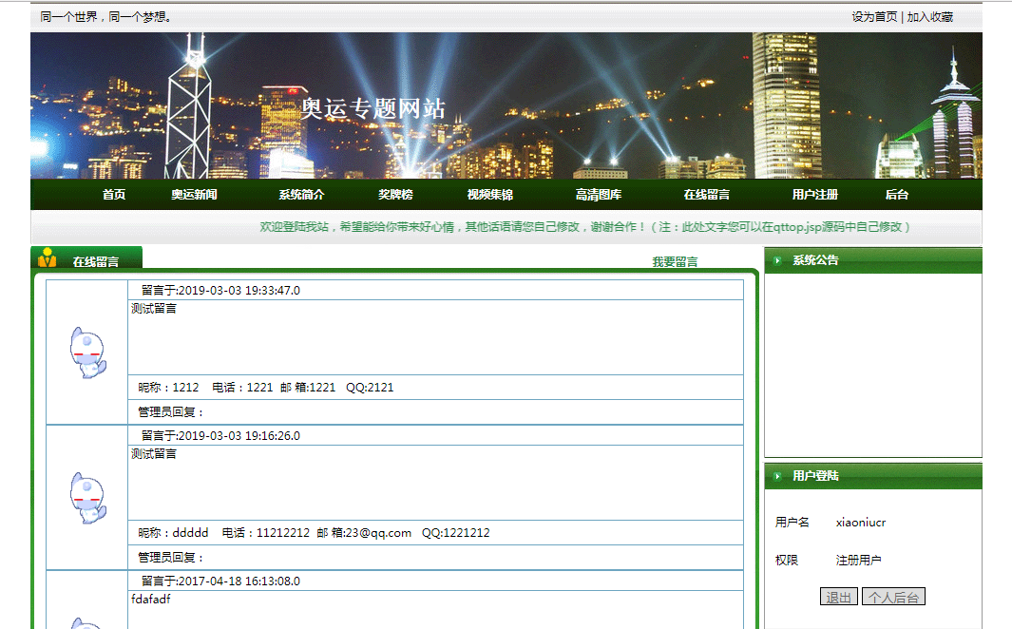Open the 奥运新闻 navigation item
This screenshot has width=1012, height=629.
[194, 195]
